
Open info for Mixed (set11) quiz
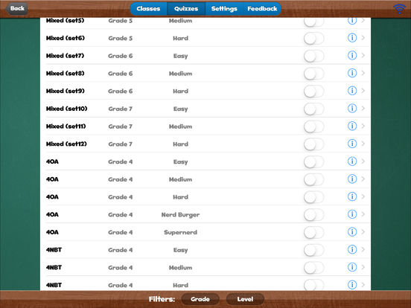[352, 126]
